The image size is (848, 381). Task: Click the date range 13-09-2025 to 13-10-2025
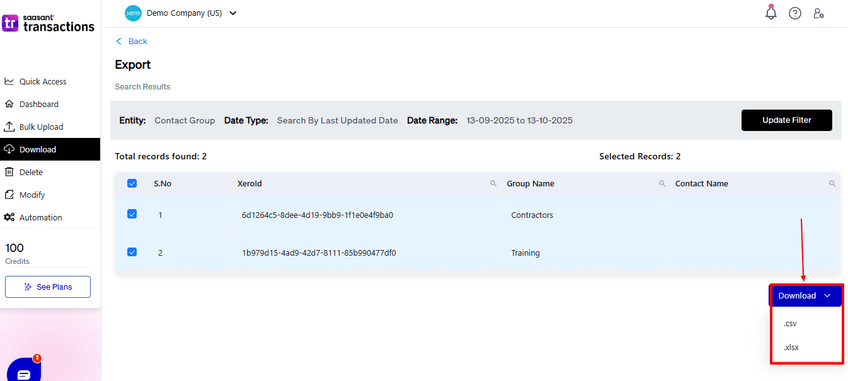[519, 120]
